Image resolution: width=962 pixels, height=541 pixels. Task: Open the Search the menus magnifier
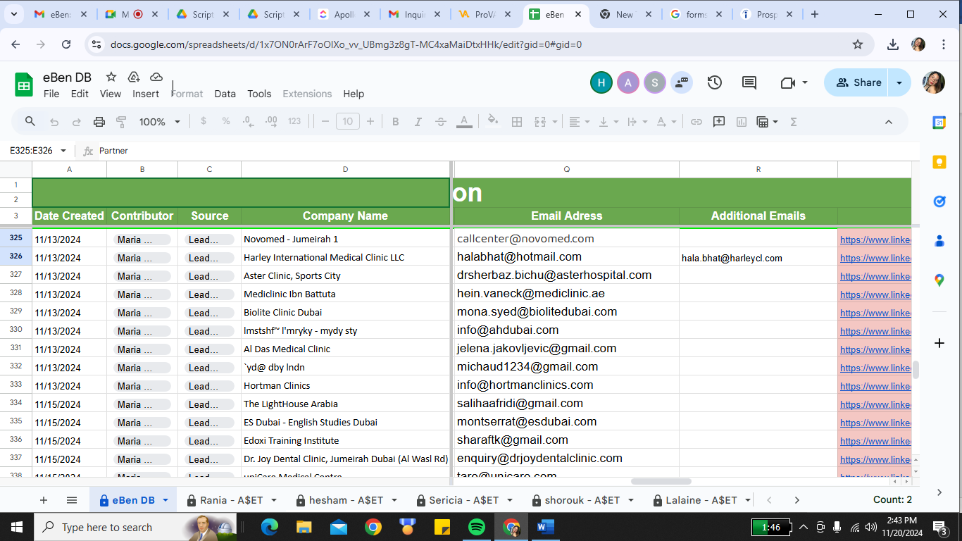pyautogui.click(x=30, y=121)
